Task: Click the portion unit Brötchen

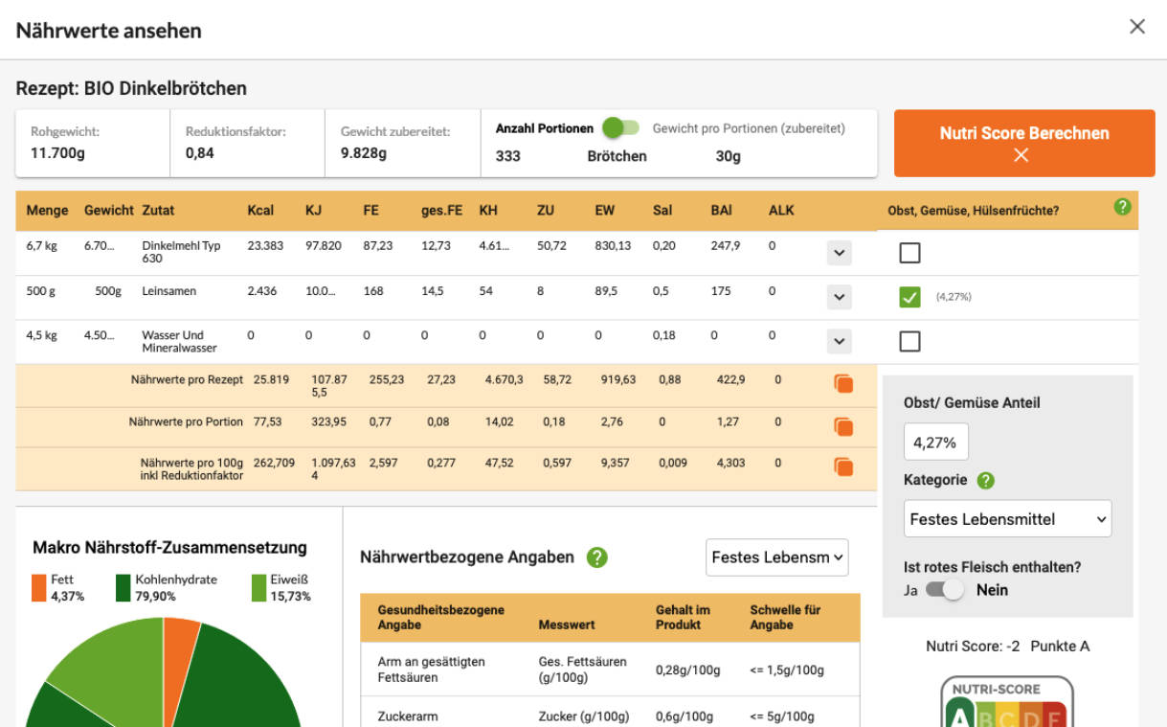Action: 617,156
